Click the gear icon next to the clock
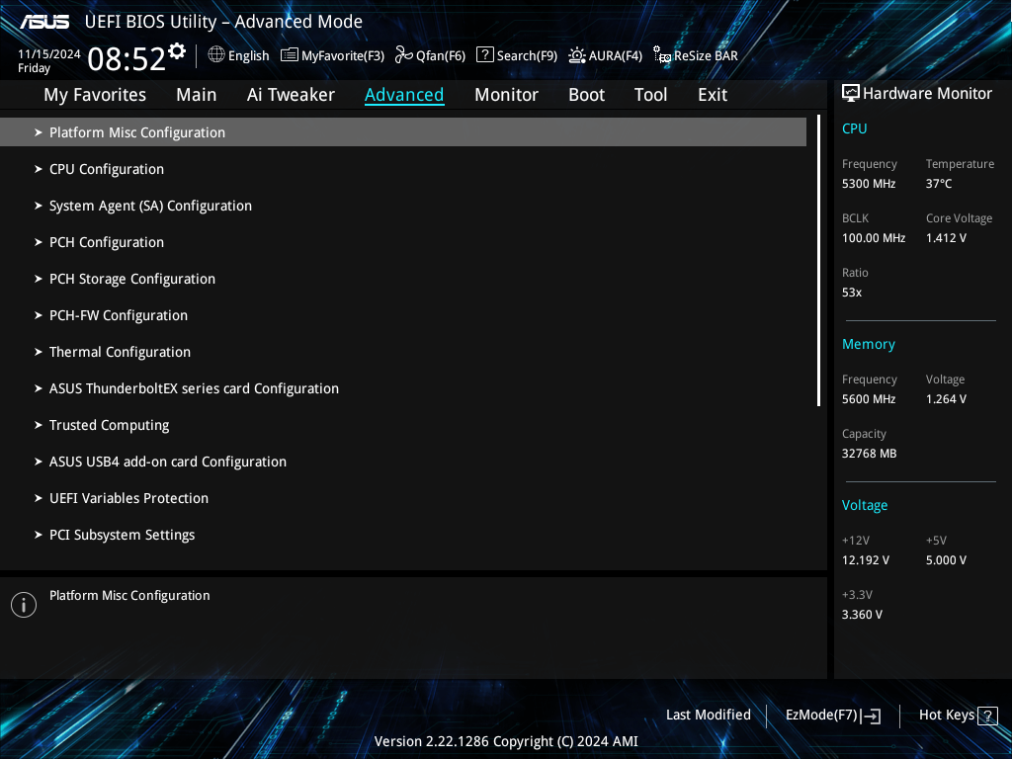Viewport: 1012px width, 759px height. [x=177, y=51]
